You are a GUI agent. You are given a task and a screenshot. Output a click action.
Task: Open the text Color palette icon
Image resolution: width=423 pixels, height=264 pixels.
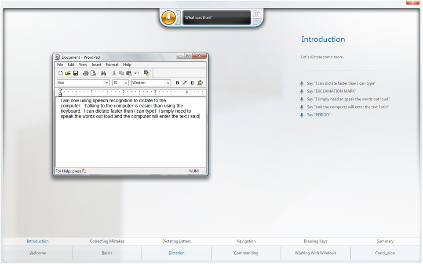point(200,83)
